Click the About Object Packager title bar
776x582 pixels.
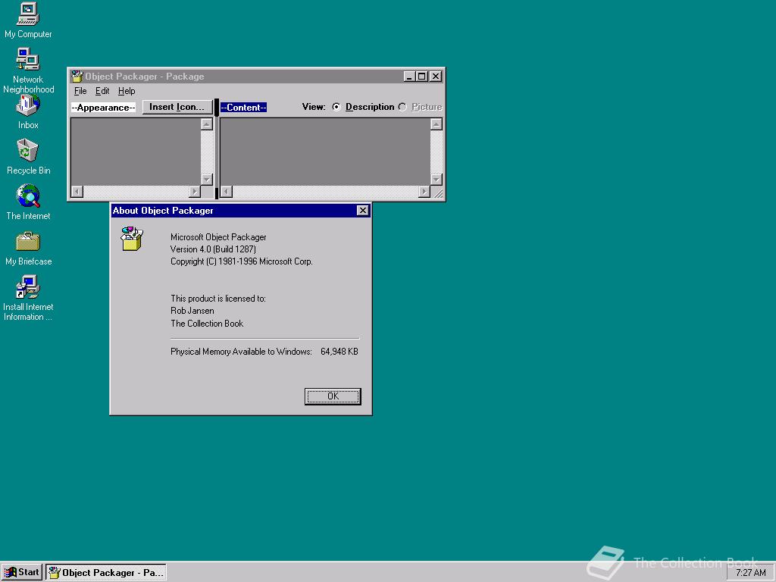240,211
